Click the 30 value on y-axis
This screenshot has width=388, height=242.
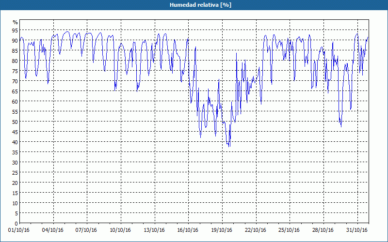(15, 162)
